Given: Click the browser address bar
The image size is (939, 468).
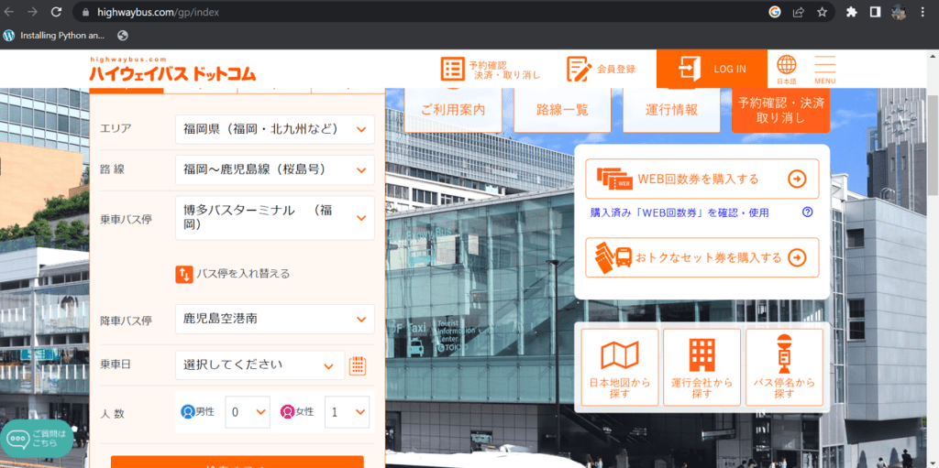Looking at the screenshot, I should [x=413, y=13].
